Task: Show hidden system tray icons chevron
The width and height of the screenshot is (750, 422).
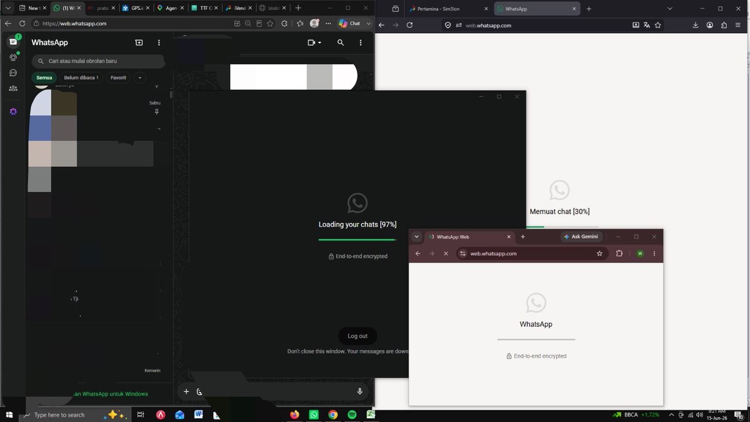Action: click(672, 414)
